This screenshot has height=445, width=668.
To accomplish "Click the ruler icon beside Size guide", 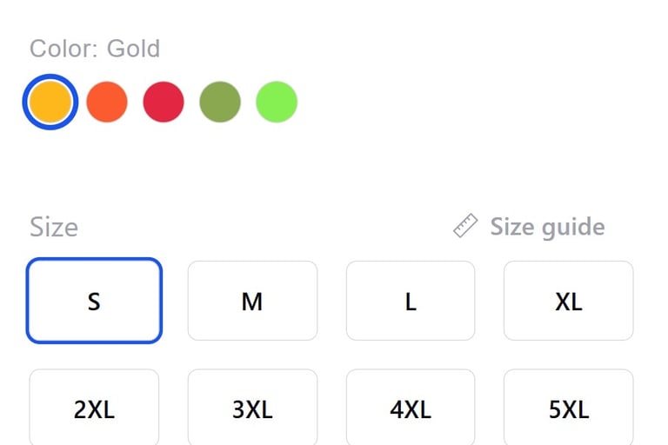I will click(465, 226).
